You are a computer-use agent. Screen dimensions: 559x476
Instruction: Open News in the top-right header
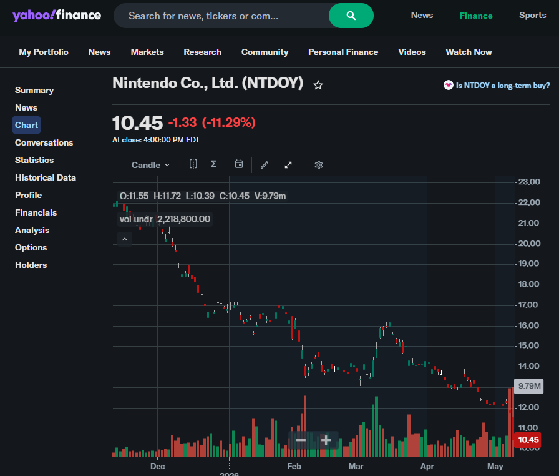tap(422, 16)
